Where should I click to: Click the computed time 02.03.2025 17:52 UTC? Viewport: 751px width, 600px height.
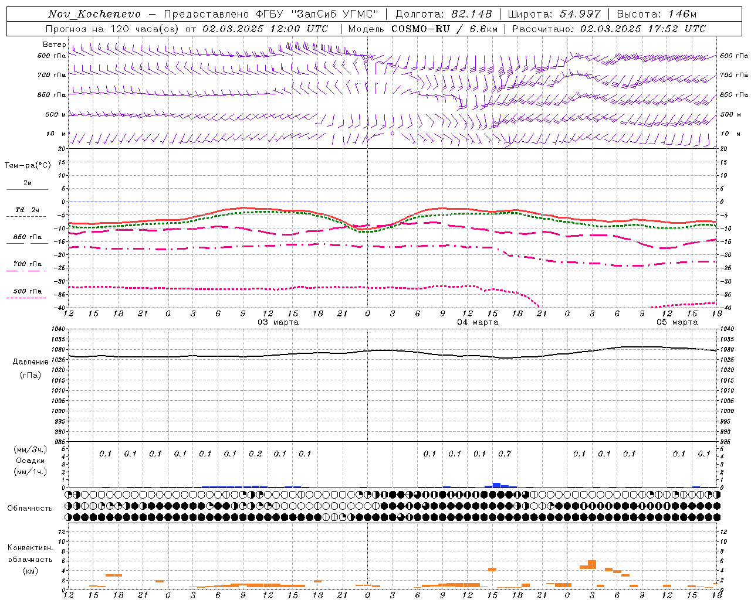coord(643,29)
